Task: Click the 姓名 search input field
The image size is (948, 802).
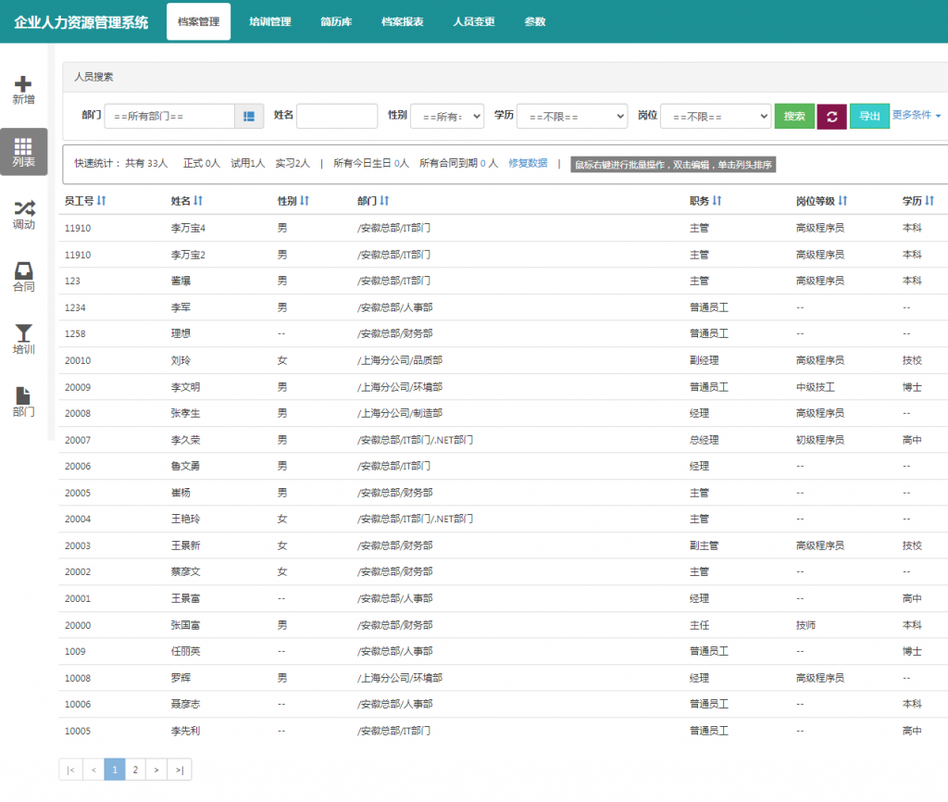Action: (337, 116)
